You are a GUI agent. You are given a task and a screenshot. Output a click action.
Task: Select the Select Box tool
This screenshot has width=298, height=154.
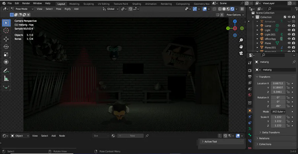coord(6,23)
